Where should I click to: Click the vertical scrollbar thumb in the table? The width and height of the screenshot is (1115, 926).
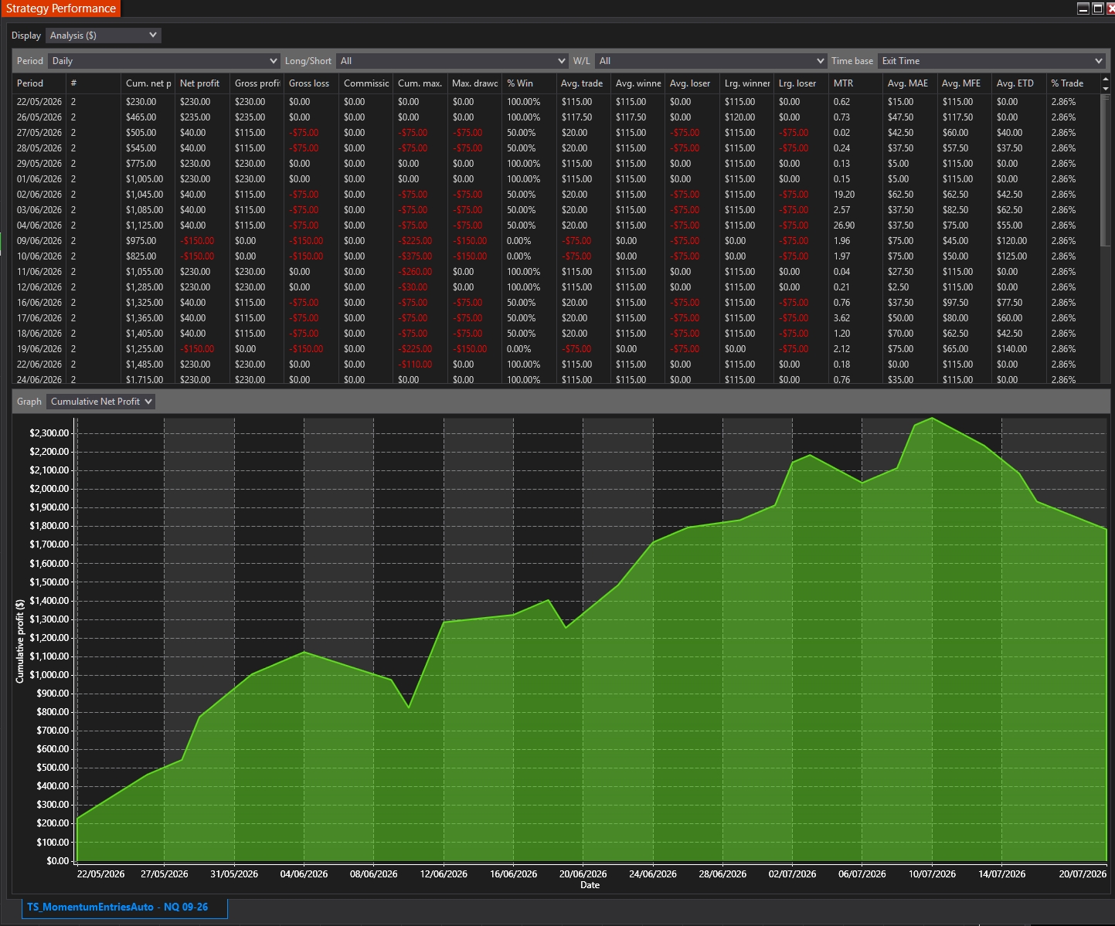pos(1105,171)
